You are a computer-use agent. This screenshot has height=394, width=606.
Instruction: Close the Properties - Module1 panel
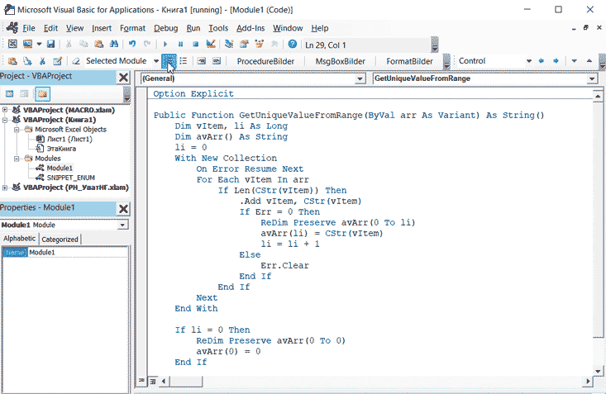coord(123,209)
